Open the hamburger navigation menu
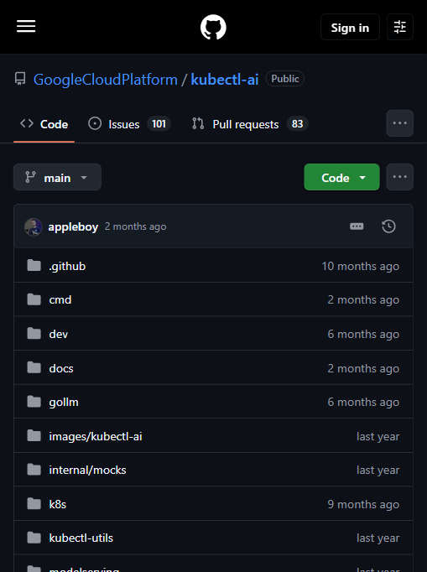The image size is (427, 572). click(26, 27)
